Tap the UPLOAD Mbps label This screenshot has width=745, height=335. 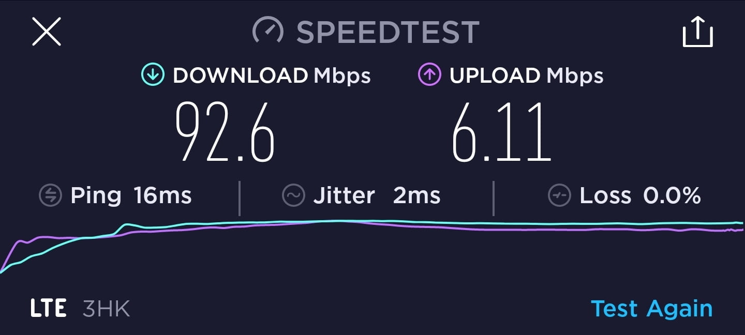click(526, 76)
